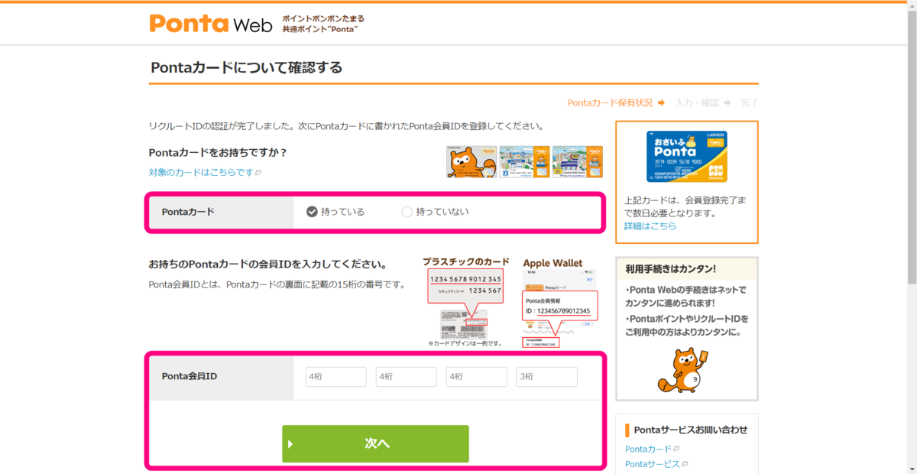Click external-link icon beside 対象のカードはこちらです

click(258, 174)
